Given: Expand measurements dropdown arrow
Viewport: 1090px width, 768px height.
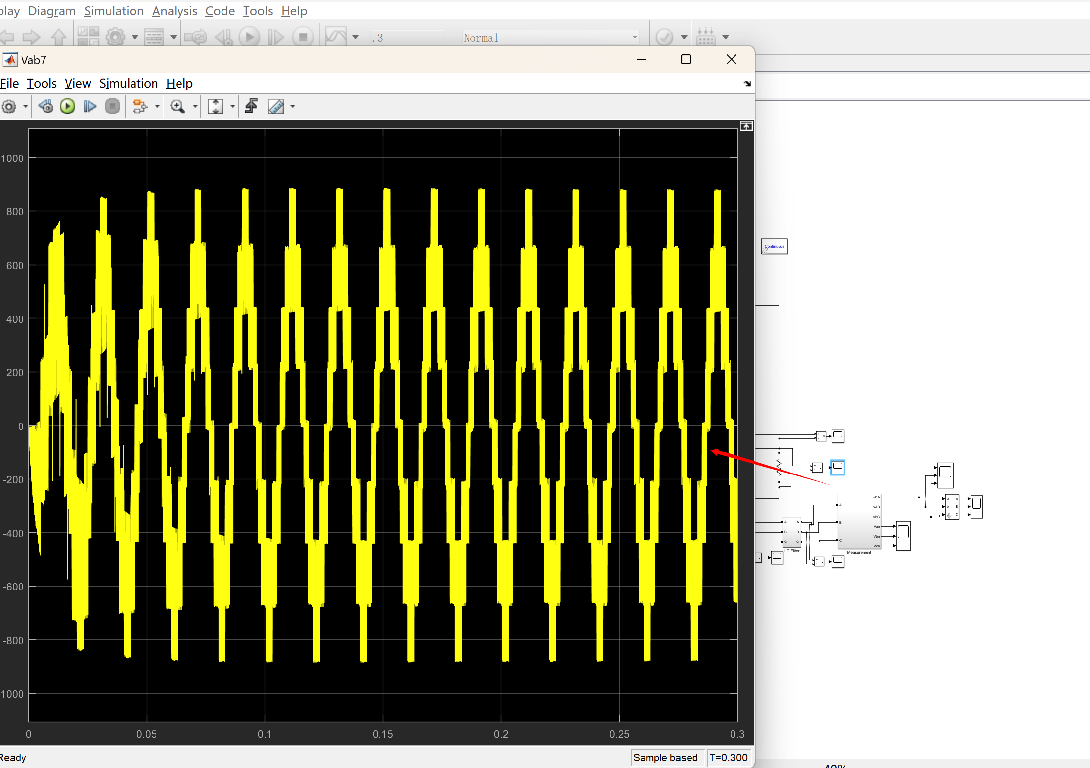Looking at the screenshot, I should click(293, 106).
